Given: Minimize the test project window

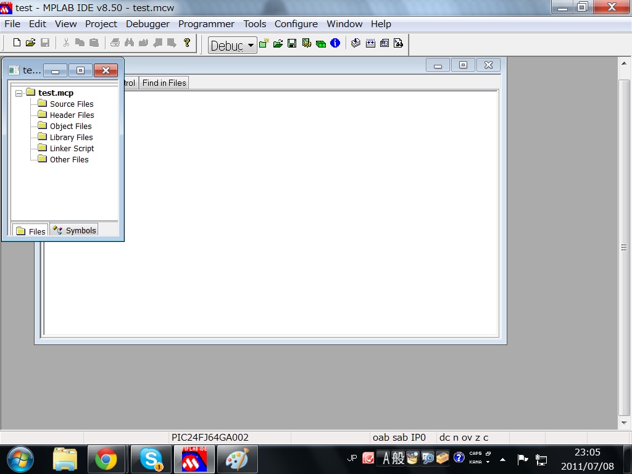Looking at the screenshot, I should [55, 70].
